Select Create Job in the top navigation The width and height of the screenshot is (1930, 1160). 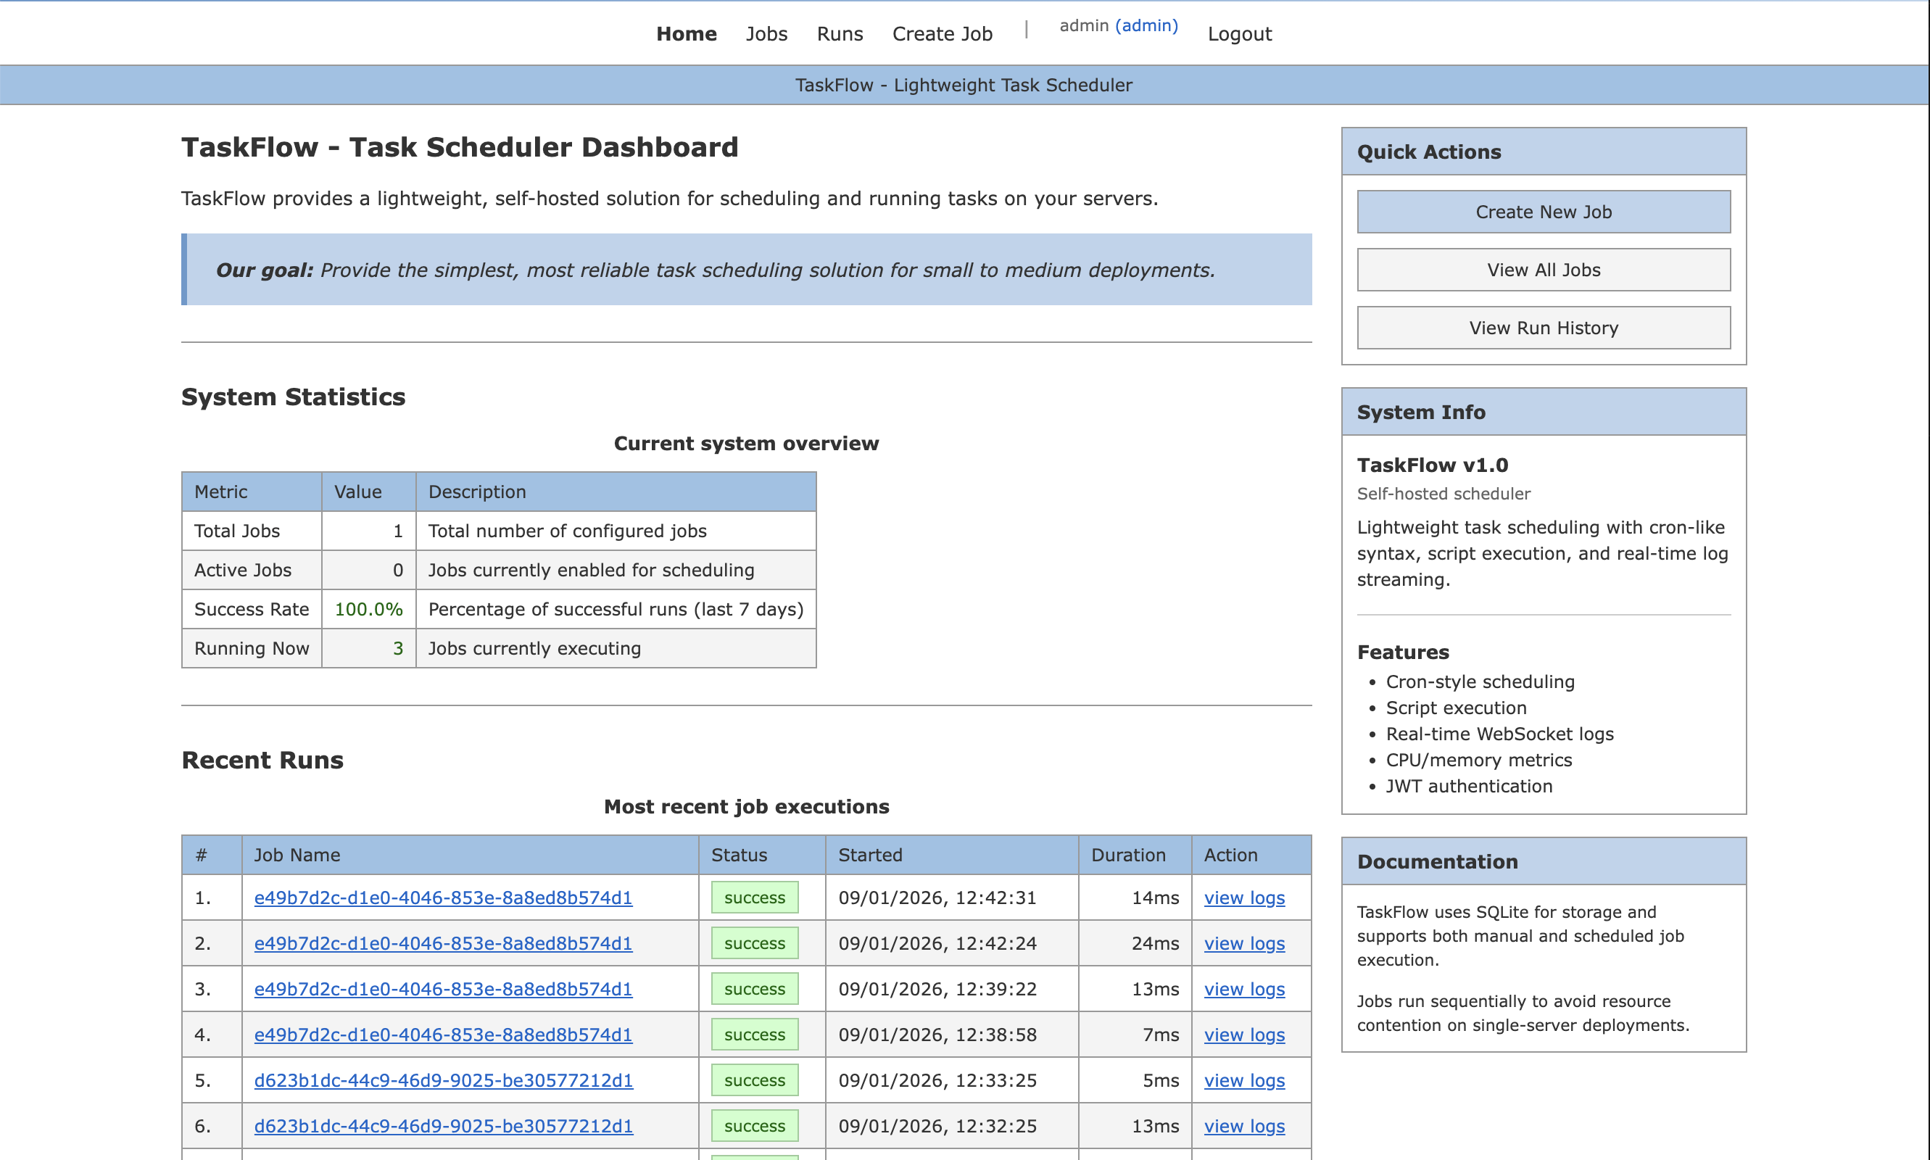click(941, 33)
